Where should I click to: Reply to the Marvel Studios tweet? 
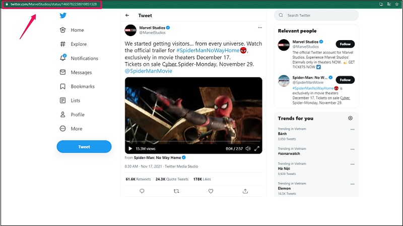click(x=142, y=191)
